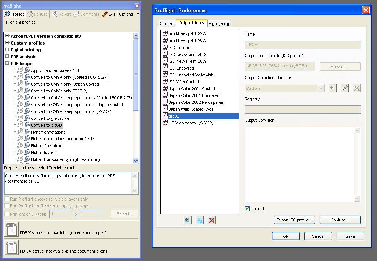The image size is (377, 261).
Task: Click wrench icon of Convert to grayscale
Action: (x=27, y=118)
